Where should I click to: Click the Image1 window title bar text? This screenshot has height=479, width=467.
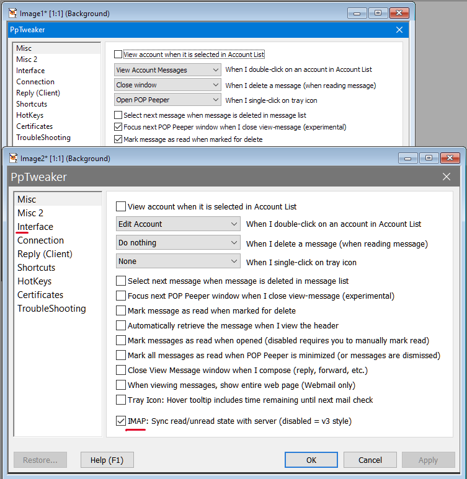click(x=64, y=14)
